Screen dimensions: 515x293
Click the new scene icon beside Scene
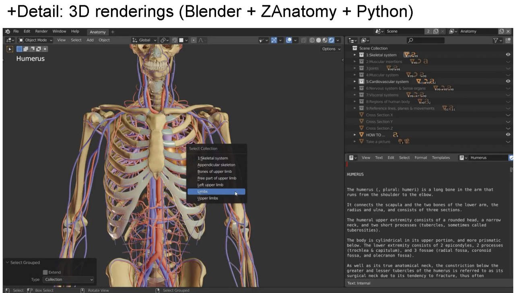pos(436,31)
